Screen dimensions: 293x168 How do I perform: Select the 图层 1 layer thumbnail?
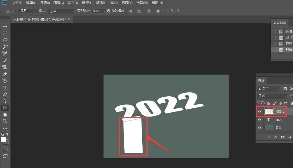coord(268,111)
